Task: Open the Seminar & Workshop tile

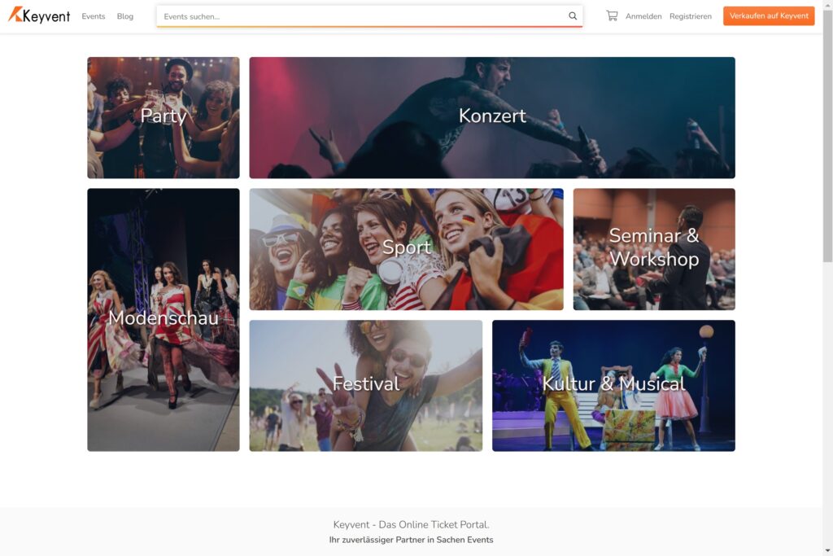Action: point(654,249)
